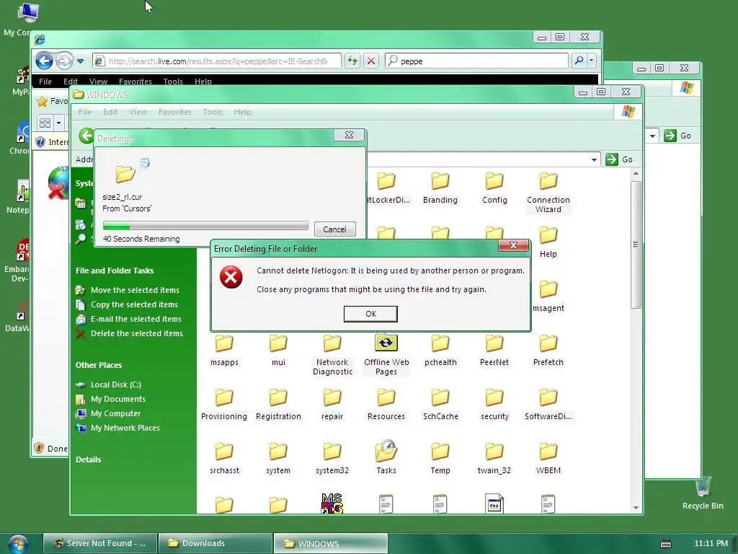Screen dimensions: 738x554
Task: Open Help menu in WINDOWS explorer
Action: [x=242, y=112]
